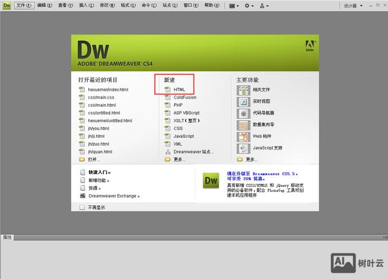Open the 属性 panel options menu icon

pos(385,238)
